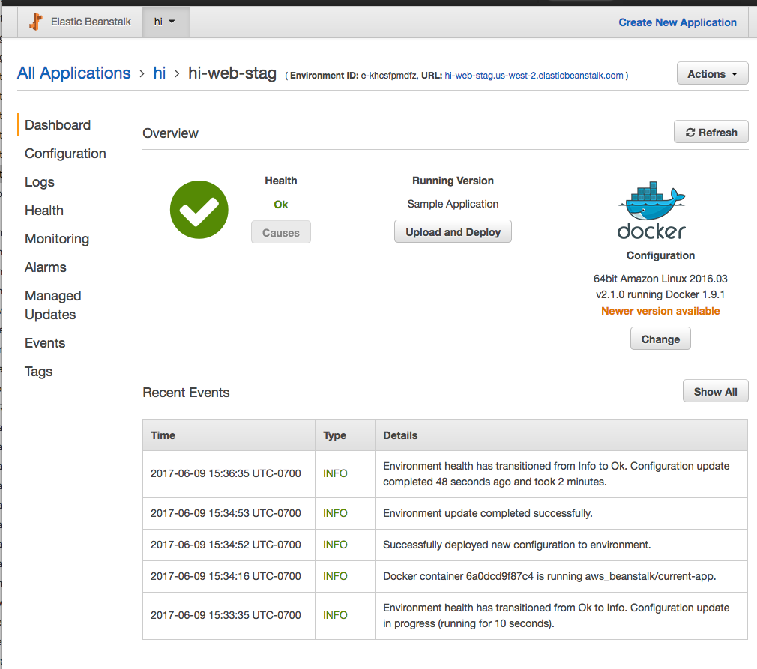Click timestamp 2017-06-09 15:34:52 UTC-0700
The height and width of the screenshot is (669, 757).
click(x=226, y=545)
